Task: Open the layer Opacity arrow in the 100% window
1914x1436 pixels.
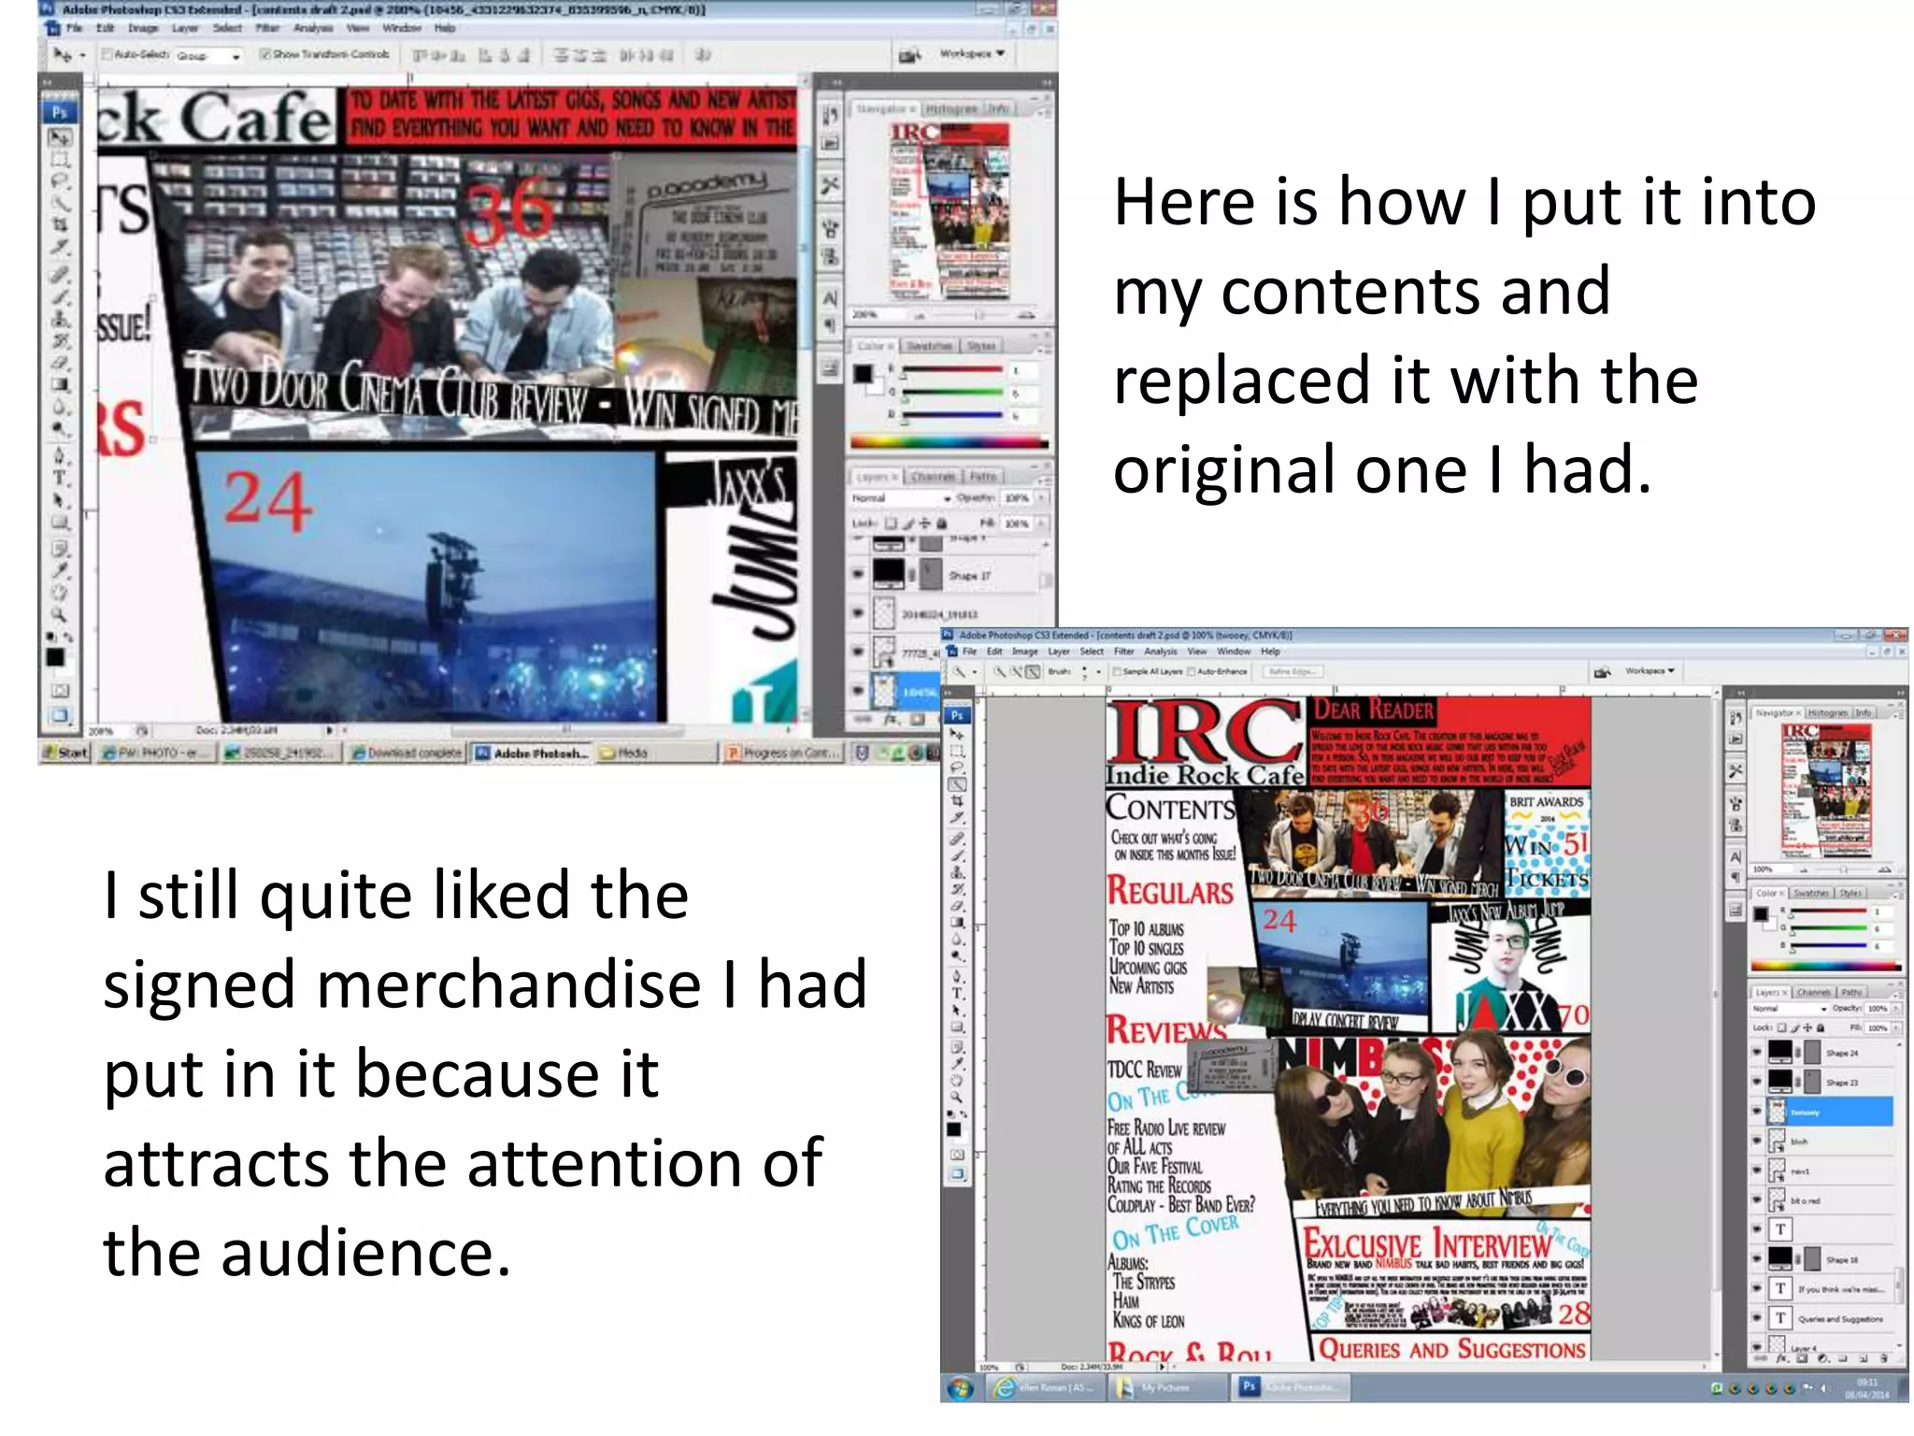Action: click(x=1896, y=1010)
